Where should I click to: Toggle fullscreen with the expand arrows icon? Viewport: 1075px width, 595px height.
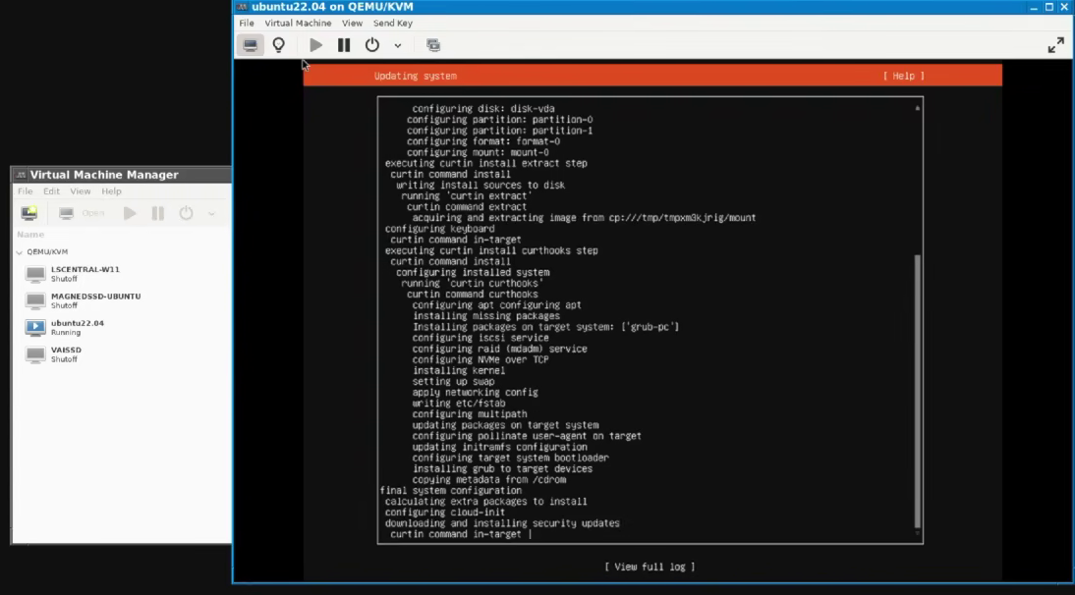(x=1055, y=45)
